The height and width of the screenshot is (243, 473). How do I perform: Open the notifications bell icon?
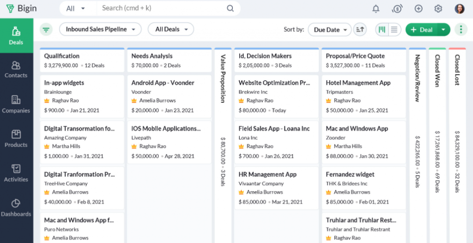pos(376,9)
